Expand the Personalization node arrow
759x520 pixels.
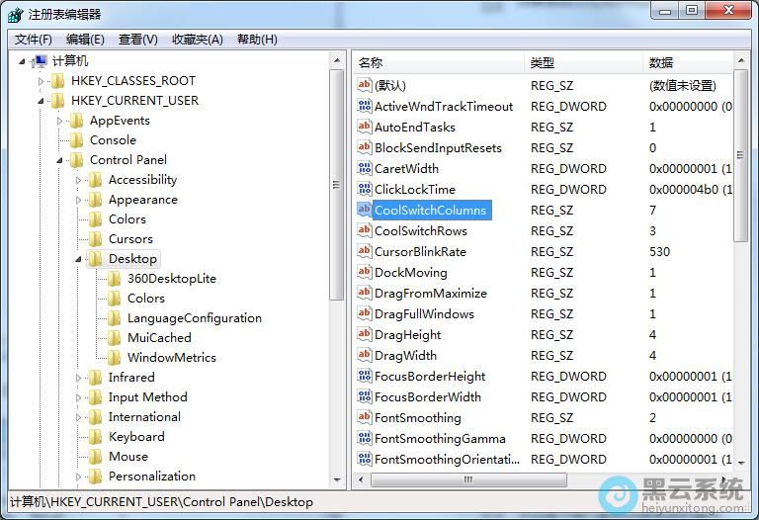click(79, 477)
